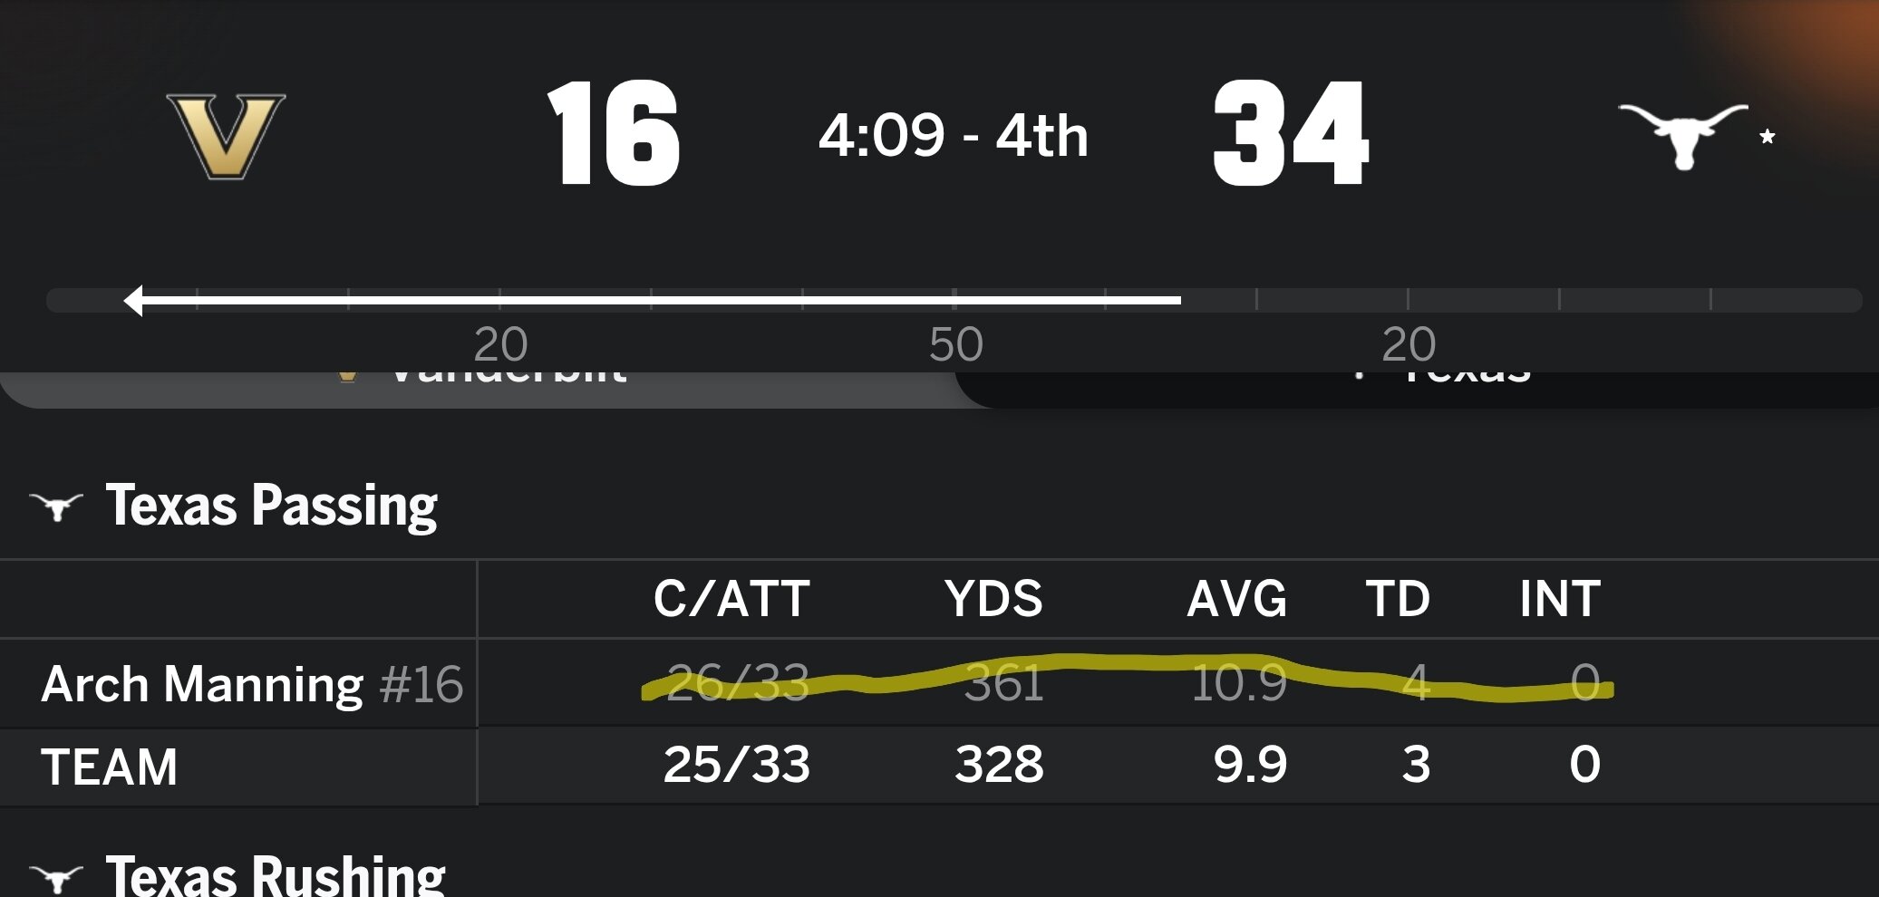1879x897 pixels.
Task: Click the star beside the Texas logo
Action: (x=1767, y=137)
